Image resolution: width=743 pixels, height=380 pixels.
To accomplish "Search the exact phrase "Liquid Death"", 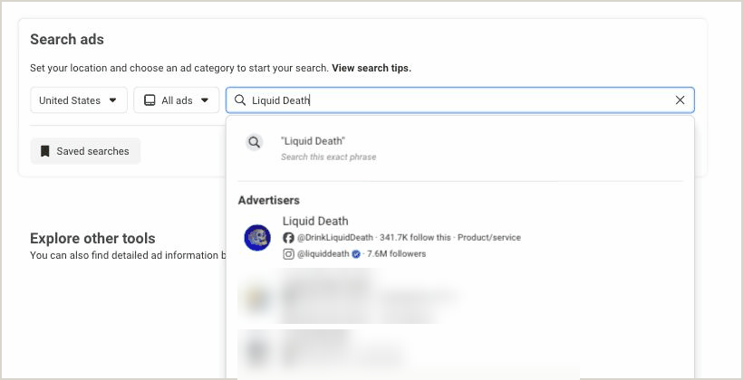I will tap(460, 148).
